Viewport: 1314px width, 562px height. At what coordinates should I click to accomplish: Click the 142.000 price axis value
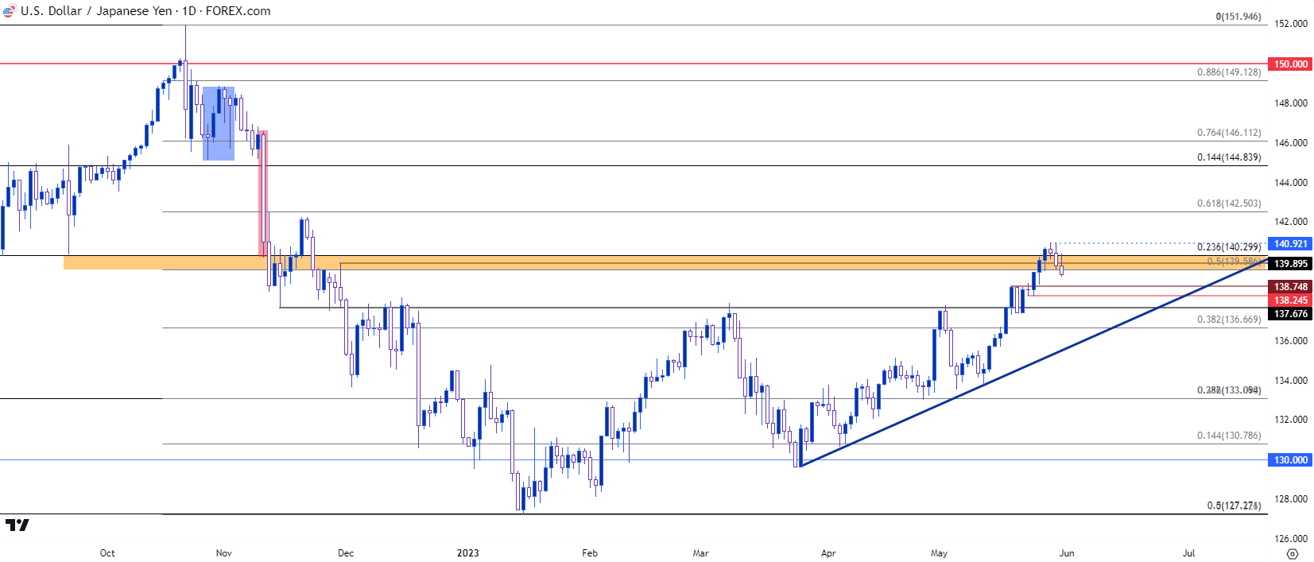tap(1291, 222)
